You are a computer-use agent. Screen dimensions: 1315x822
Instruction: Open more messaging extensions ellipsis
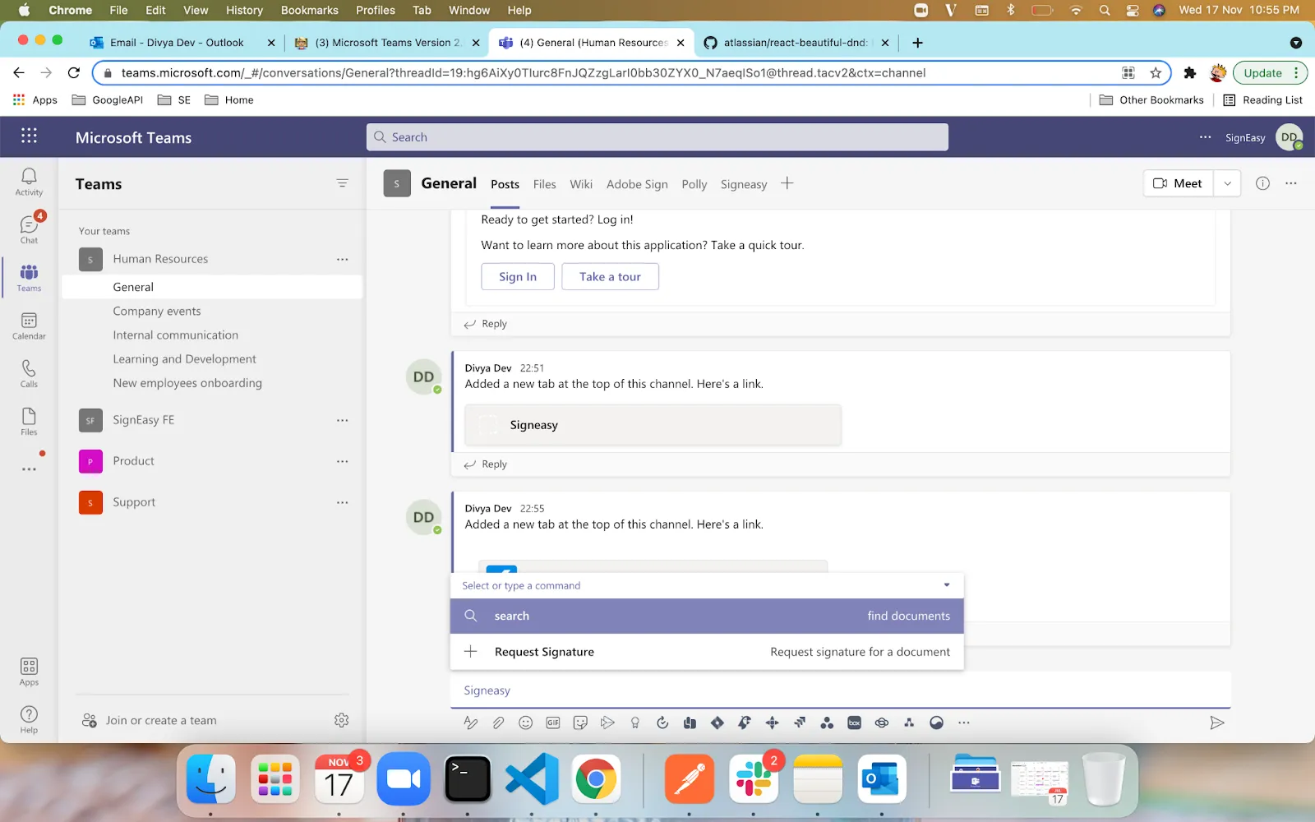(x=964, y=723)
